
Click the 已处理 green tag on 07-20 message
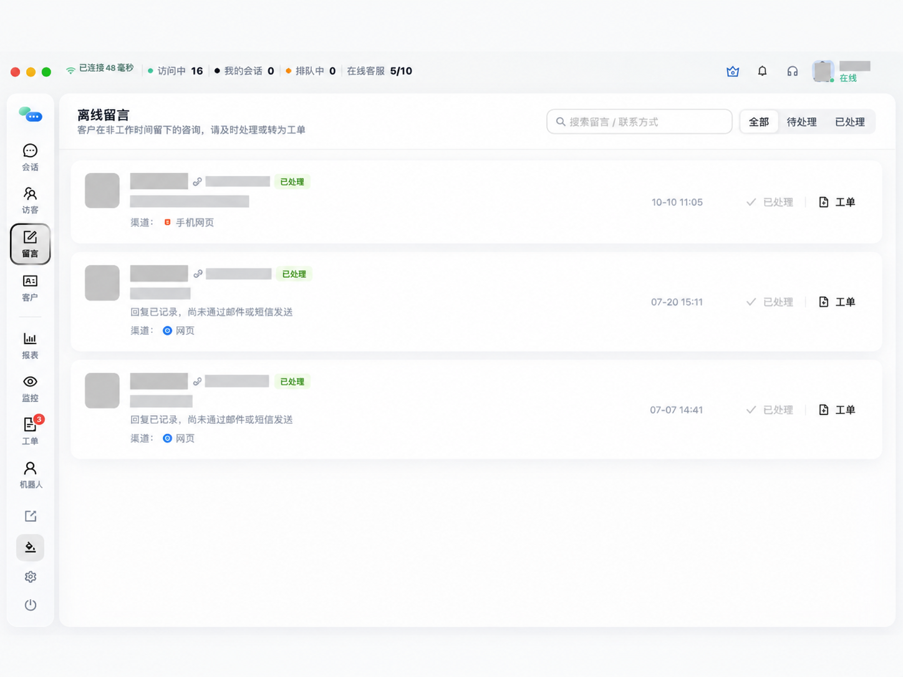[294, 274]
